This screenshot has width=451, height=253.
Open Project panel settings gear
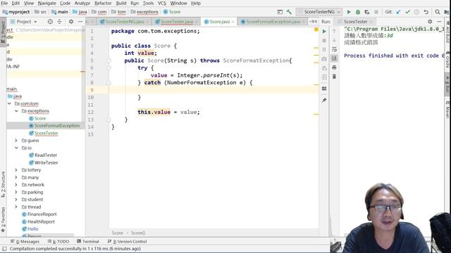(x=71, y=22)
